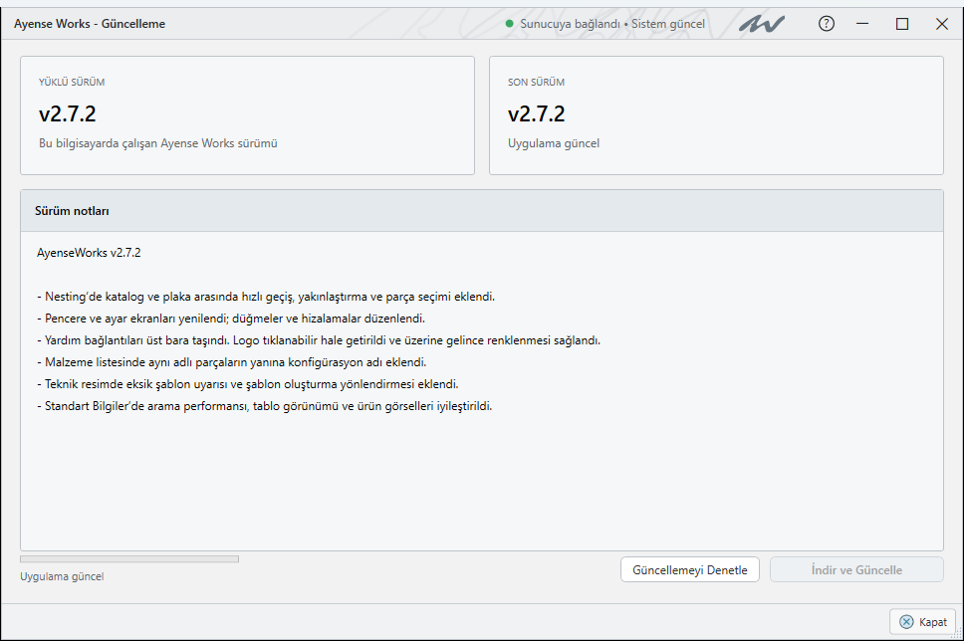Click the "Sunucuya bağlandı • Sistem güncel" status text

point(612,24)
